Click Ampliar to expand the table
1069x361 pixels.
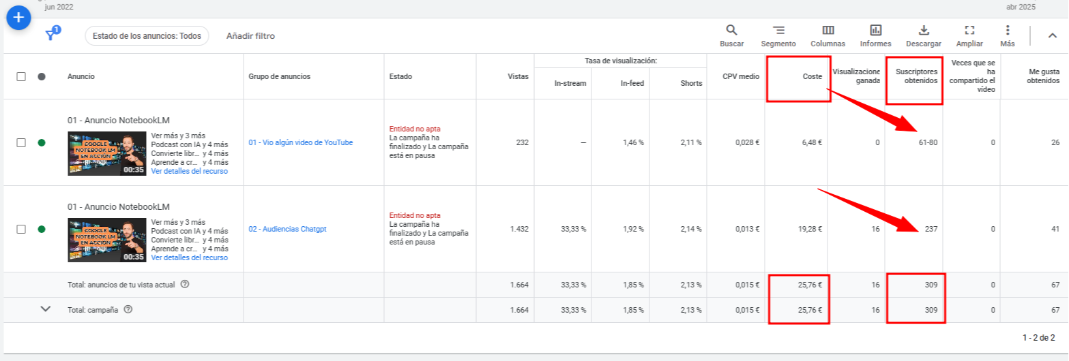969,31
